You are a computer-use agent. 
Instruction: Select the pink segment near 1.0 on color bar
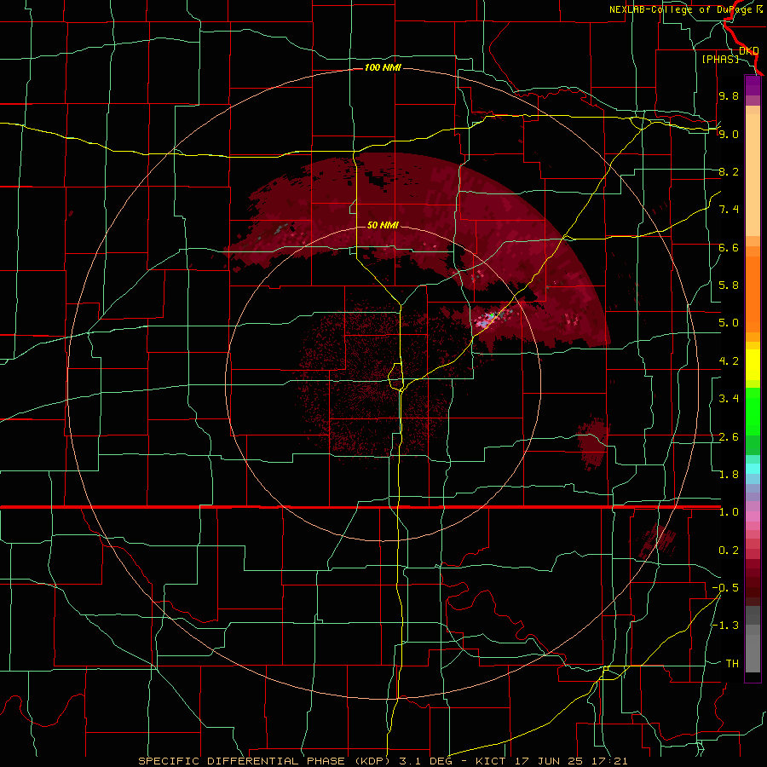[x=753, y=516]
